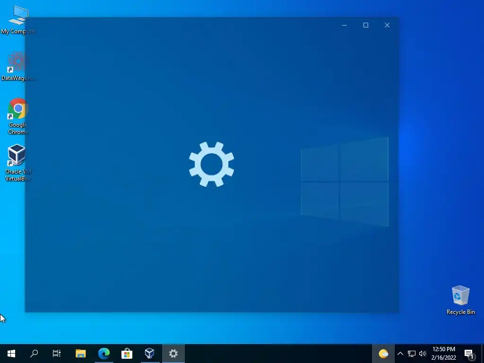484x363 pixels.
Task: Show hidden system tray icons
Action: (x=400, y=354)
